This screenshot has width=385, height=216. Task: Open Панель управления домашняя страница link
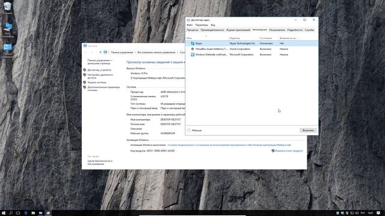point(100,62)
